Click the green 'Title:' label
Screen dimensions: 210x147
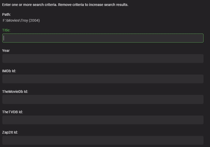(x=6, y=30)
